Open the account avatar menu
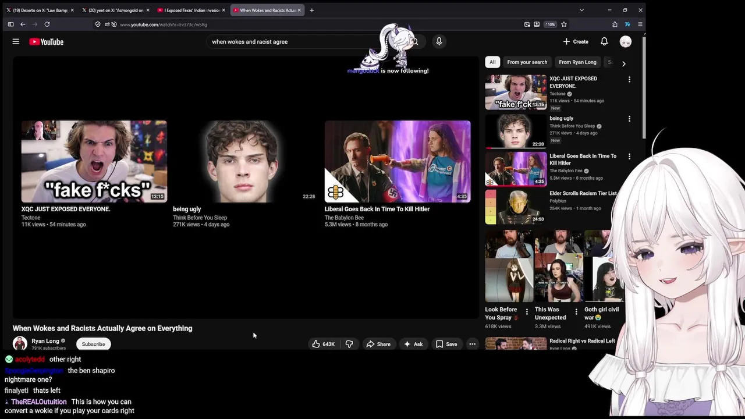This screenshot has height=419, width=745. (626, 42)
